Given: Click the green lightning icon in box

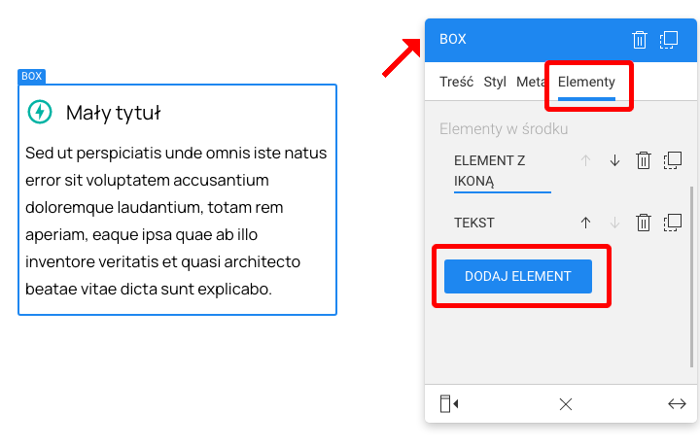Looking at the screenshot, I should [40, 112].
